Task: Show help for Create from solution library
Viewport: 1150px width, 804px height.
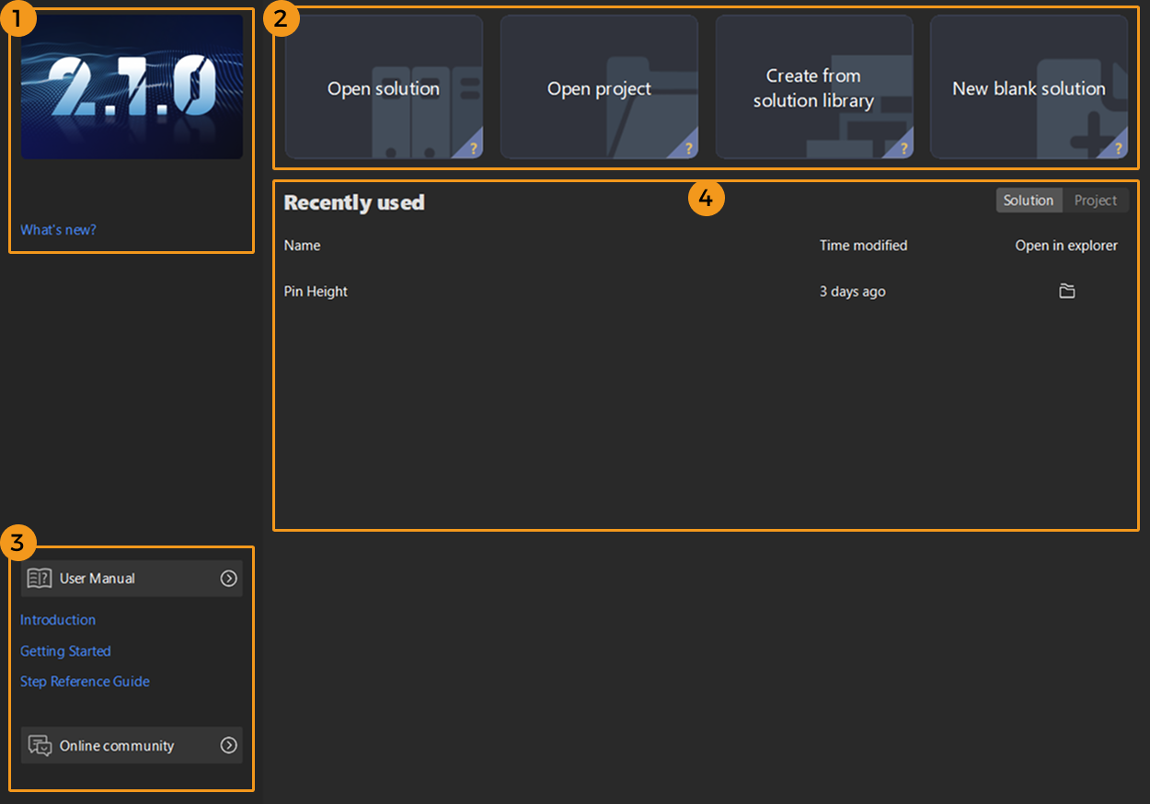Action: 903,148
